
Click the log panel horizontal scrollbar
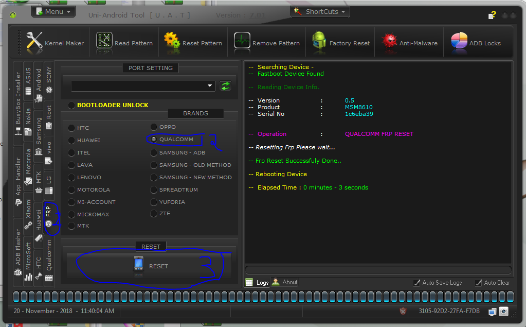pyautogui.click(x=378, y=270)
